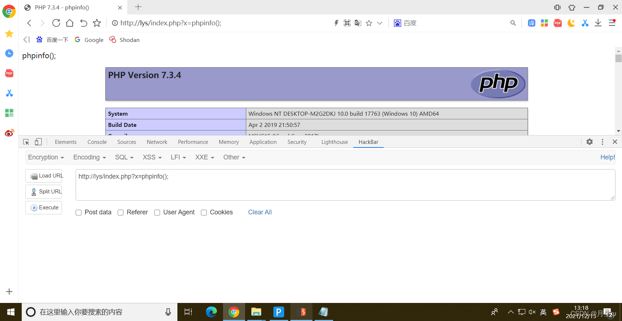Click the downloads arrow icon in toolbar
The width and height of the screenshot is (622, 321).
pyautogui.click(x=598, y=23)
